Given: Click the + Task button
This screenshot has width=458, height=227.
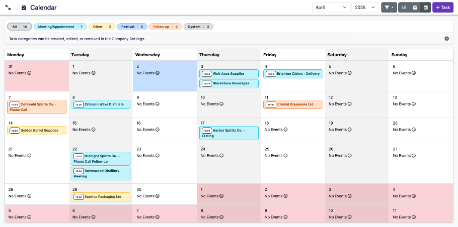Looking at the screenshot, I should tap(443, 8).
